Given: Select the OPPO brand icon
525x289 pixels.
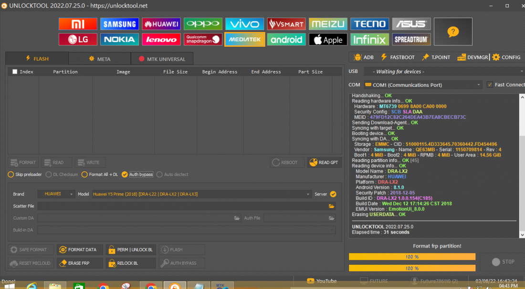Looking at the screenshot, I should (x=203, y=24).
